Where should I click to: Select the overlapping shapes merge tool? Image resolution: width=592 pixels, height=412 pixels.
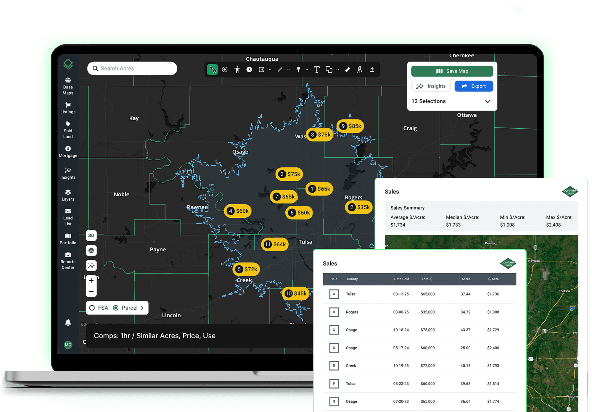(329, 70)
